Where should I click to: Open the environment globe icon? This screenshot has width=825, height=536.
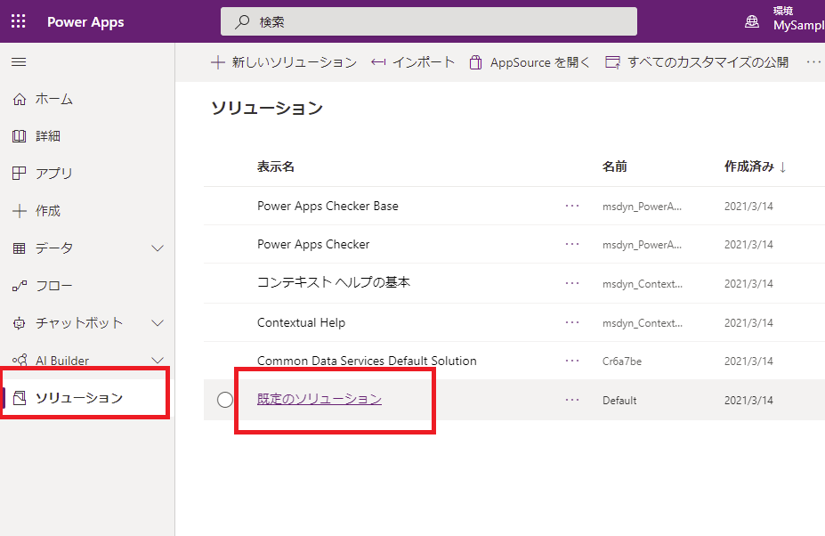click(x=752, y=21)
